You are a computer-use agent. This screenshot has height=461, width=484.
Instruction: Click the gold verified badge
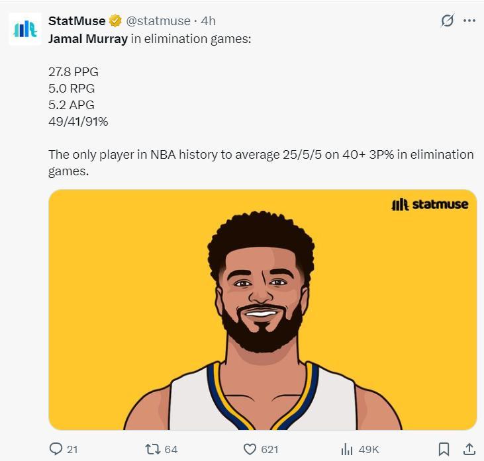(116, 21)
